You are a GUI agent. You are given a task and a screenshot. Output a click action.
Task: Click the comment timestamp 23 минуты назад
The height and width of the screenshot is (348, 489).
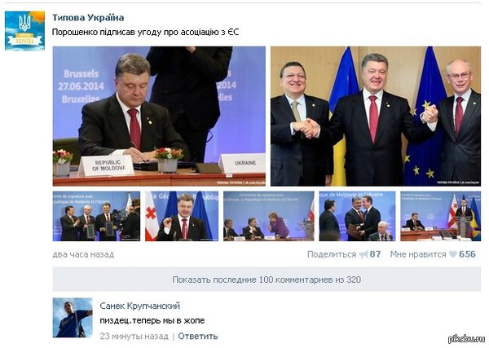(x=134, y=336)
